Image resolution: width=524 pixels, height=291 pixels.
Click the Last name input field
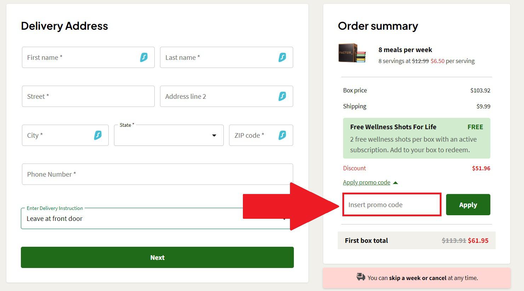[218, 57]
